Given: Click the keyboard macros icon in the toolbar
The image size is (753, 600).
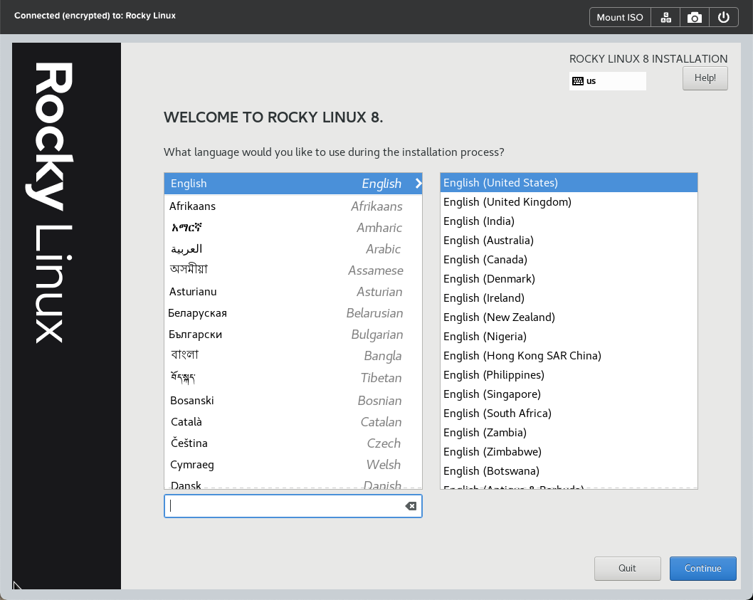Looking at the screenshot, I should tap(665, 16).
